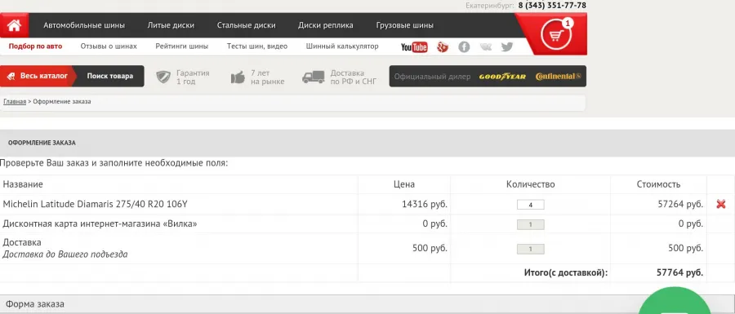Open the Google Plus icon
Screen dimensions: 735x314
[x=443, y=46]
